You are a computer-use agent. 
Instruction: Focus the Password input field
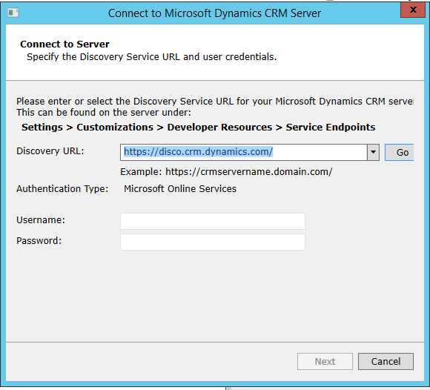[x=213, y=242]
